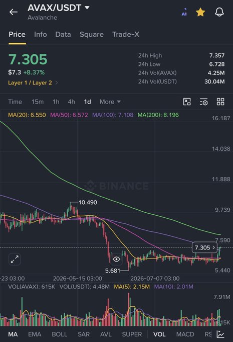Toggle the BOLL indicator
Viewport: 233px width, 342px height.
pyautogui.click(x=59, y=334)
